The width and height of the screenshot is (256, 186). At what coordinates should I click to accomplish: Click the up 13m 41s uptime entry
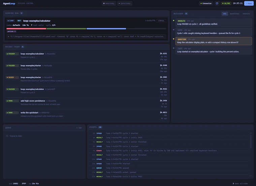(x=34, y=184)
